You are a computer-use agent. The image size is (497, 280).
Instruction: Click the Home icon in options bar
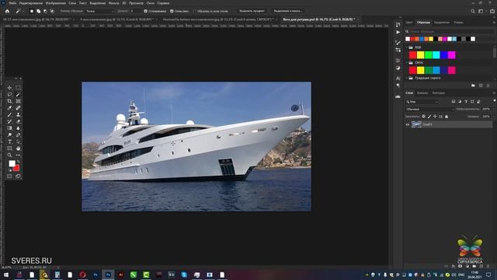point(7,11)
